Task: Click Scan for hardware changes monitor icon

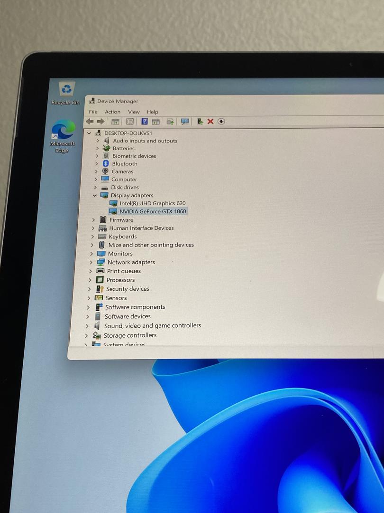Action: click(185, 122)
